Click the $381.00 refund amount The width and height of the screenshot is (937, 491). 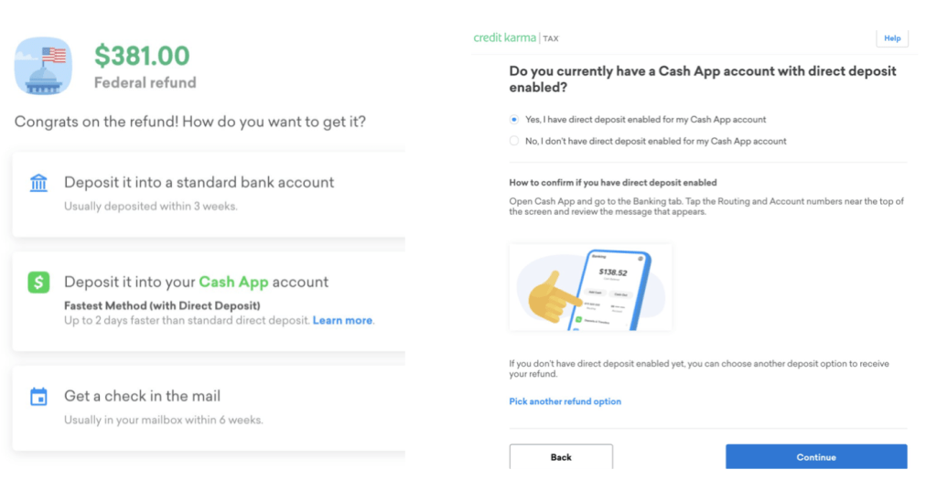pyautogui.click(x=142, y=56)
